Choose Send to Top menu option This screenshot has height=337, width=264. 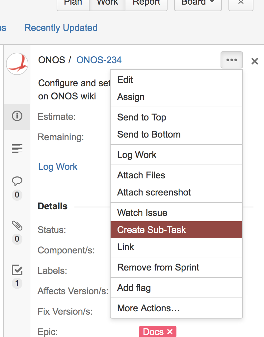point(142,117)
